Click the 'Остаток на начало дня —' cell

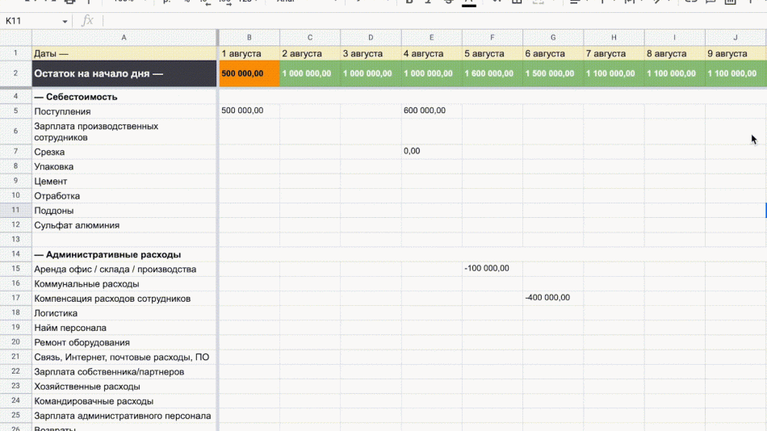(x=124, y=73)
